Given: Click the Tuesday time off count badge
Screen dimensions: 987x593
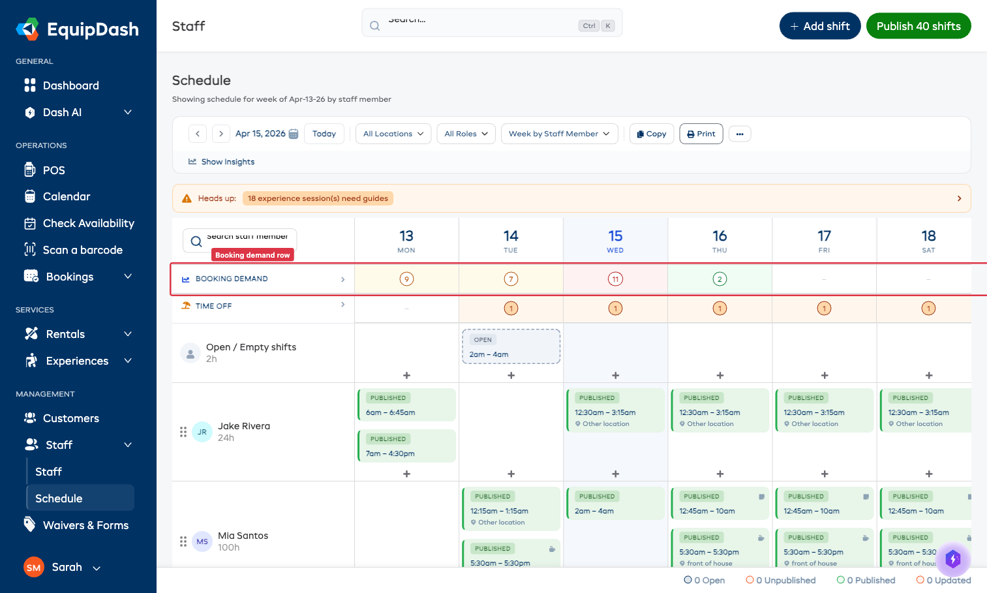Looking at the screenshot, I should pyautogui.click(x=511, y=309).
